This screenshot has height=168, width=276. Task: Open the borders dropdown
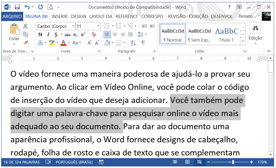pos(124,43)
